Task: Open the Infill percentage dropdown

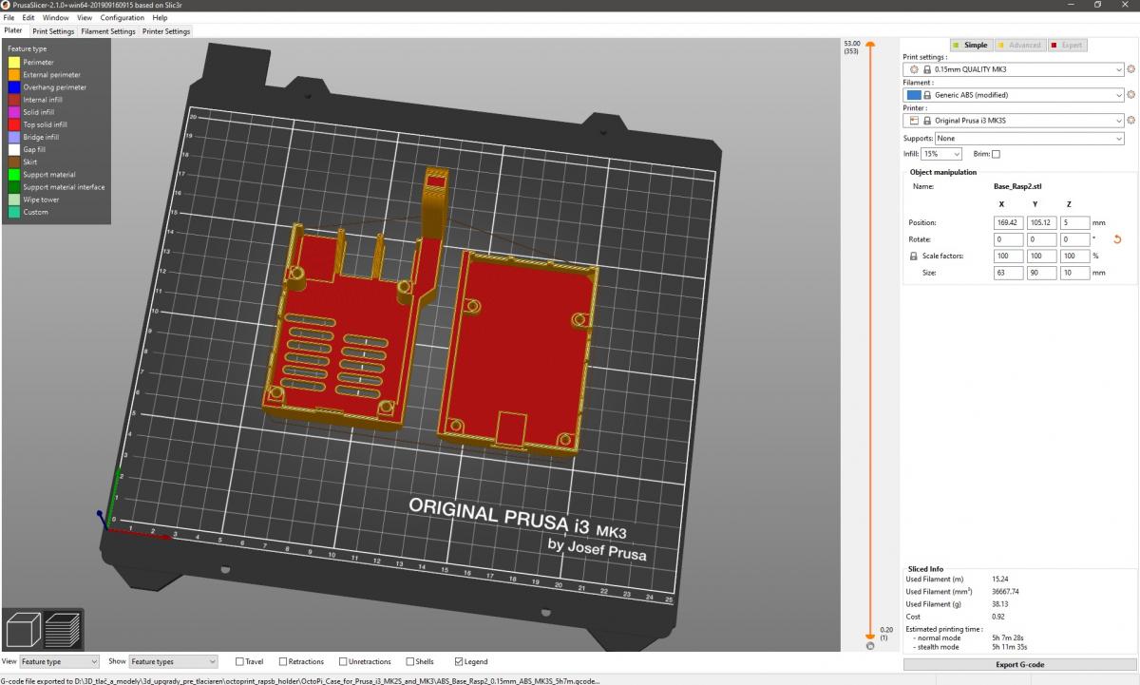Action: 941,154
